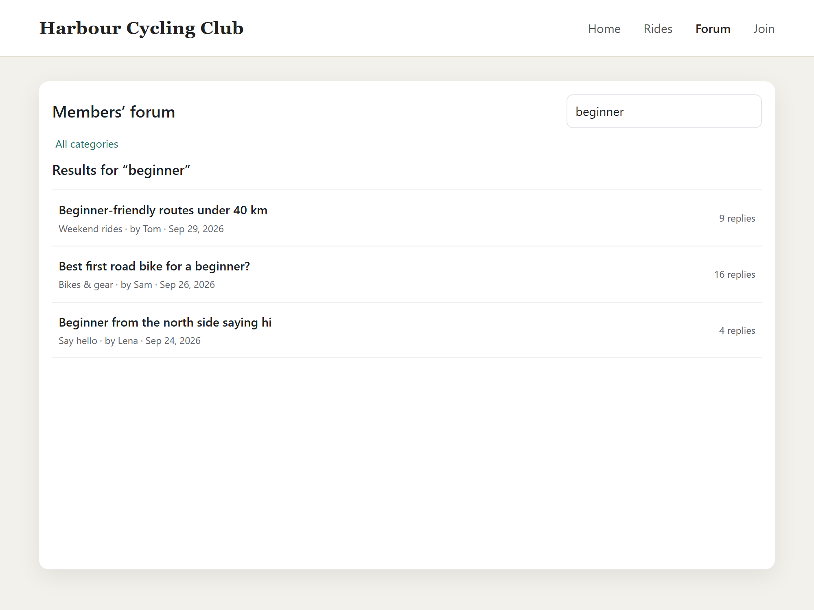Click 'Bikes & gear · by Sam · Sep 26, 2026' line
This screenshot has width=814, height=610.
point(137,285)
